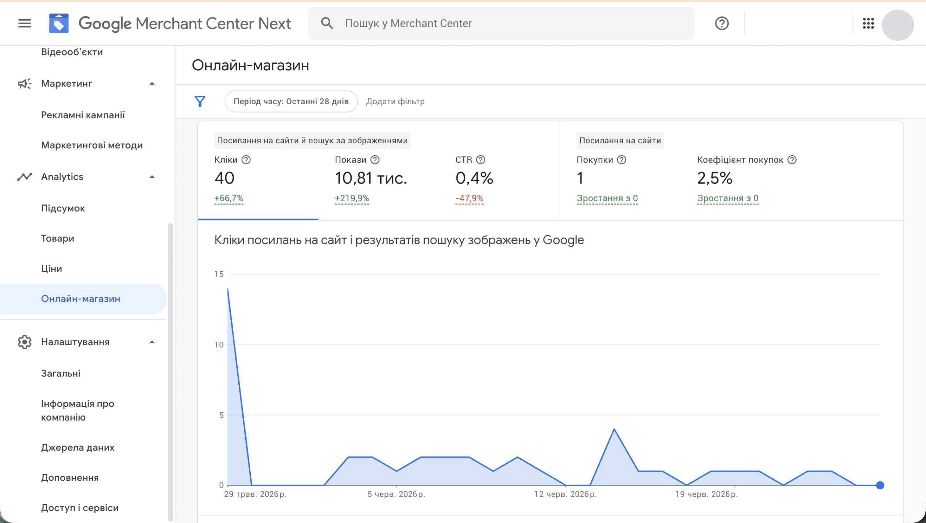Viewport: 926px width, 523px height.
Task: Collapse the Налаштування section arrow
Action: [152, 342]
